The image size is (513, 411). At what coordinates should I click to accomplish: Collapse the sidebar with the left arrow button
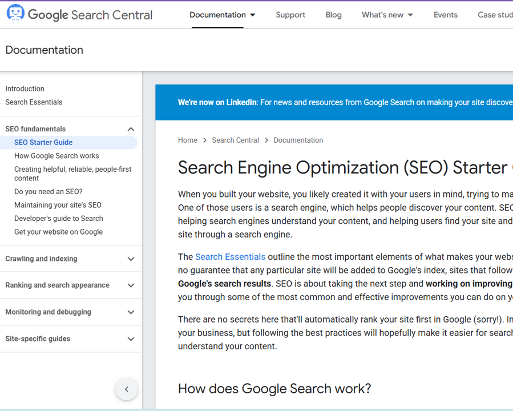tap(126, 389)
